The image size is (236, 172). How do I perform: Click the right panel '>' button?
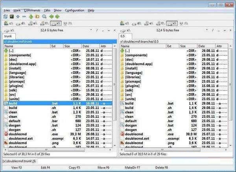230,30
